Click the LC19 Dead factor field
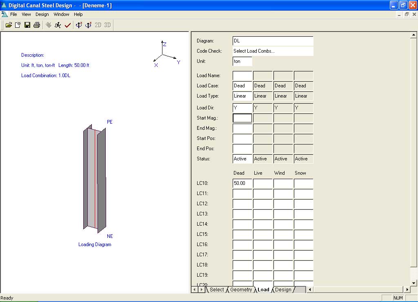Screen dimensions: 418x302 click(x=242, y=275)
